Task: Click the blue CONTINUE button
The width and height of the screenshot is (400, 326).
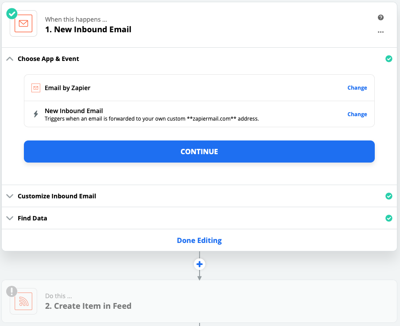Action: coord(199,152)
